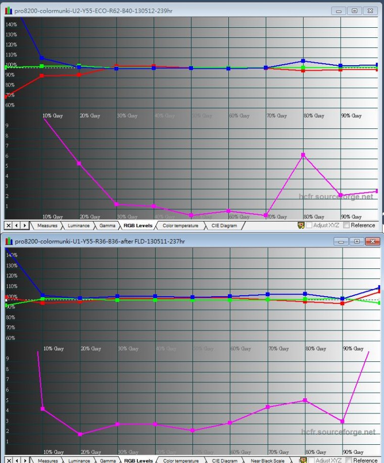The image size is (384, 463).
Task: Click the top window title 'pro8200-colormunki-U2-Y55-ECO-R62-B40-130512-239hr'
Action: tap(93, 11)
